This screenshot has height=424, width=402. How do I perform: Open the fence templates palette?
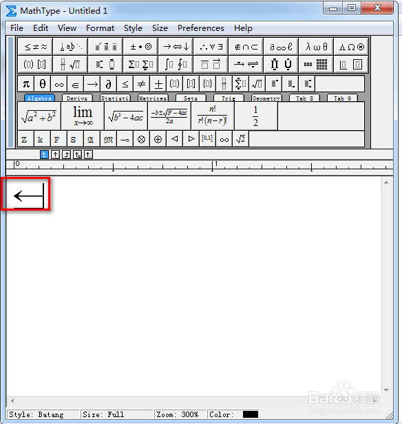click(x=35, y=65)
